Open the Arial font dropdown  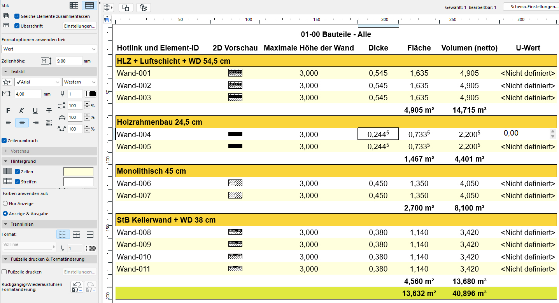38,82
